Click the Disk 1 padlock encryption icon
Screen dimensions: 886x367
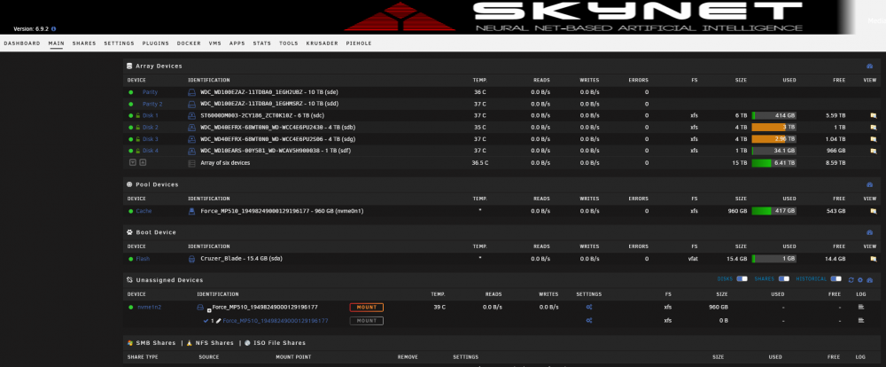tap(137, 115)
